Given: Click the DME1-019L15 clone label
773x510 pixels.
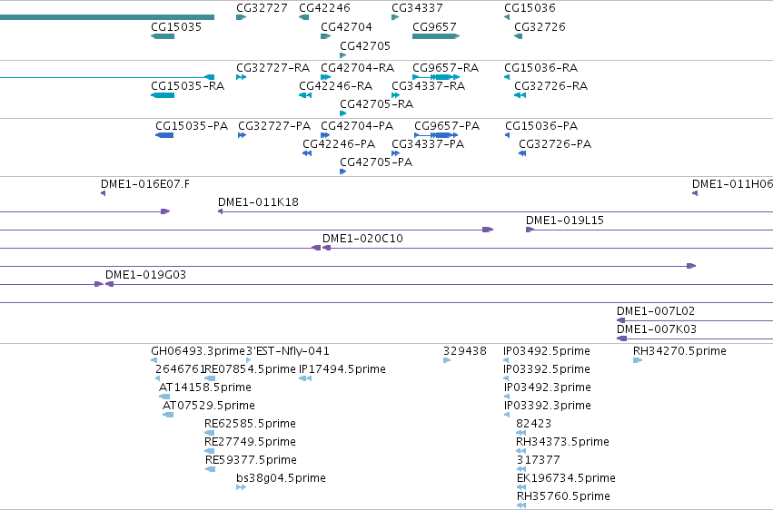Looking at the screenshot, I should [565, 221].
